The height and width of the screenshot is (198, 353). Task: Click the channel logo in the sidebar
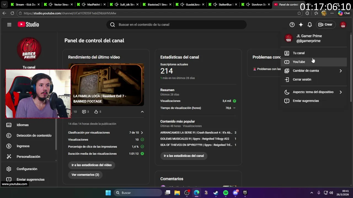pyautogui.click(x=29, y=49)
